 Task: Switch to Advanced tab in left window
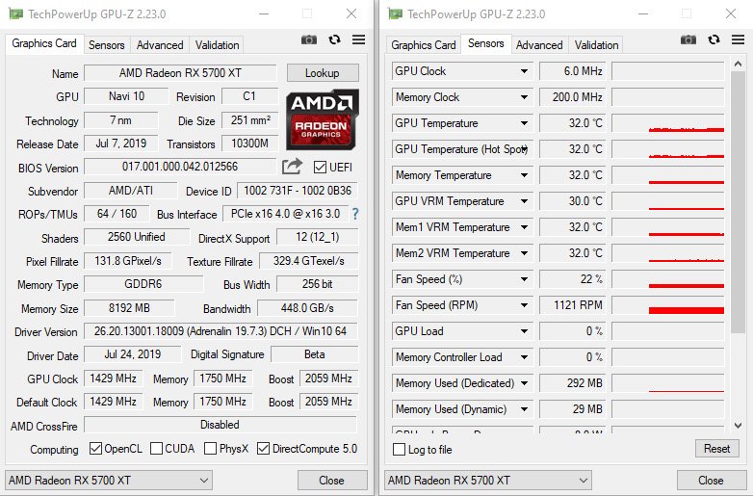click(160, 45)
